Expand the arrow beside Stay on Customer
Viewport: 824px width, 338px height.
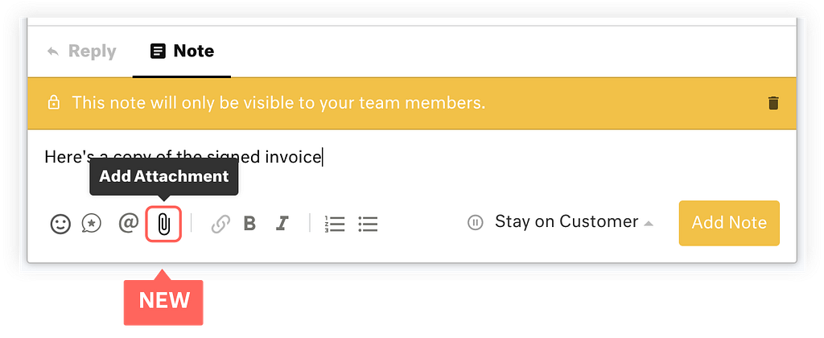tap(649, 224)
